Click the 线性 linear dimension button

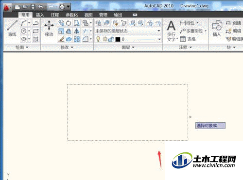click(189, 23)
